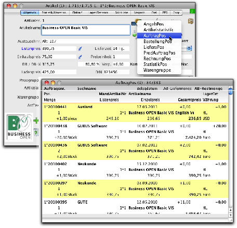This screenshot has width=237, height=228.
Task: Select Artikelstatistik in the popup menu
Action: point(159,30)
